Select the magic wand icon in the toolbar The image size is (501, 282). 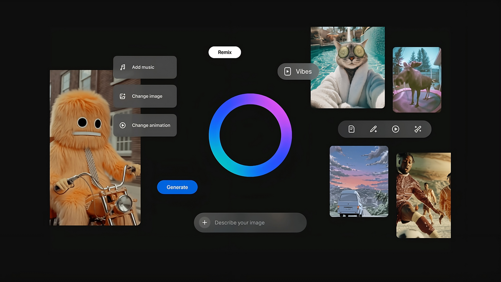(417, 129)
